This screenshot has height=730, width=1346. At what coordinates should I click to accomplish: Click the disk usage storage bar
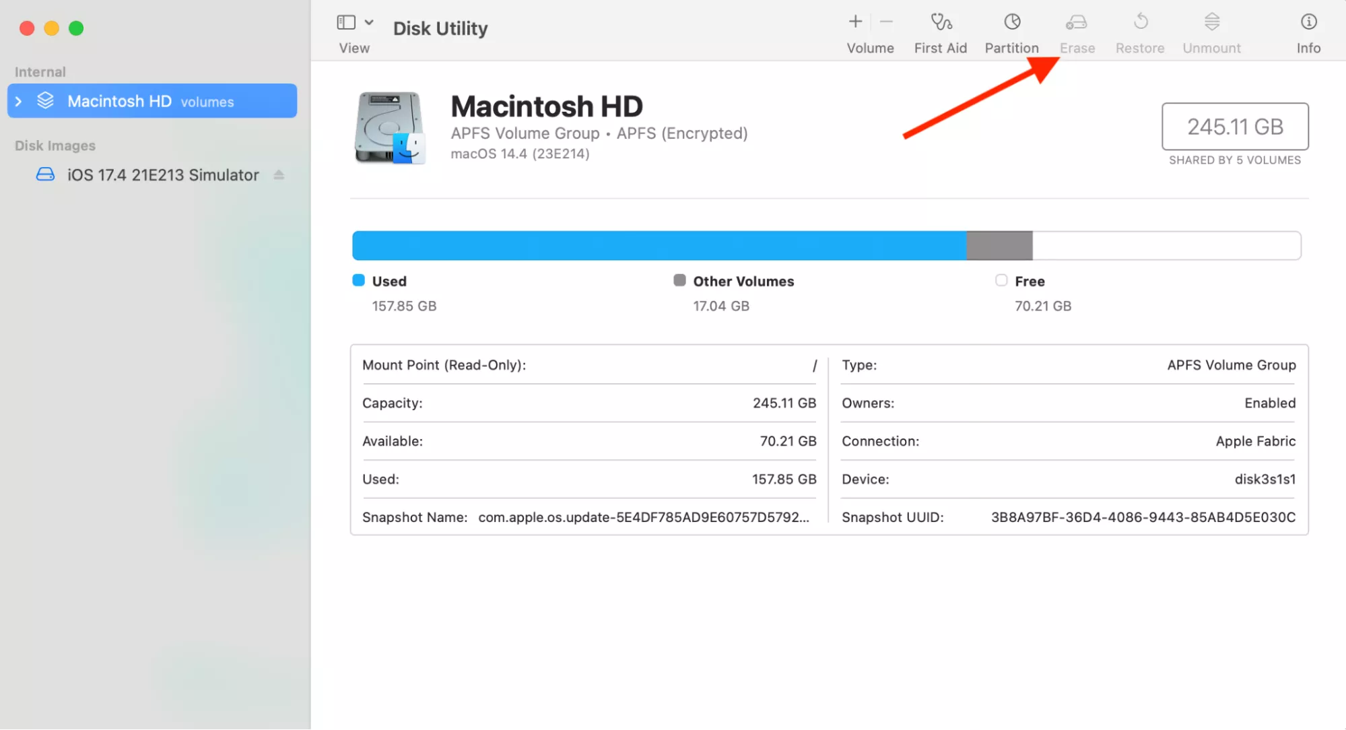tap(826, 245)
